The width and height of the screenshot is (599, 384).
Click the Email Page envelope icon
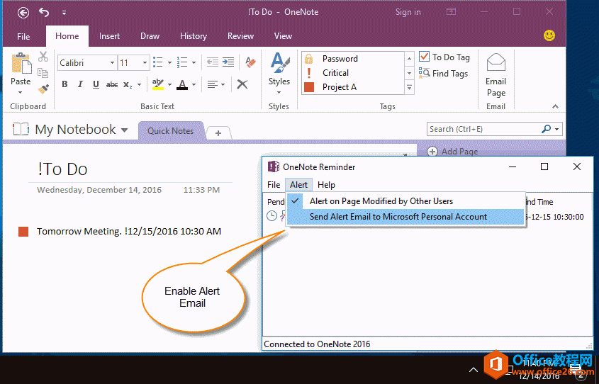pos(496,64)
